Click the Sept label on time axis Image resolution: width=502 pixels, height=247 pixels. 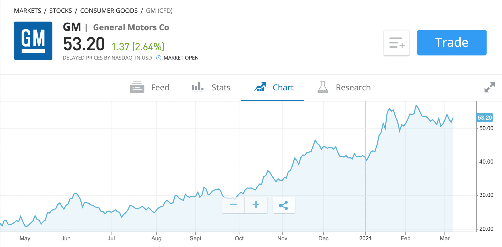[196, 239]
